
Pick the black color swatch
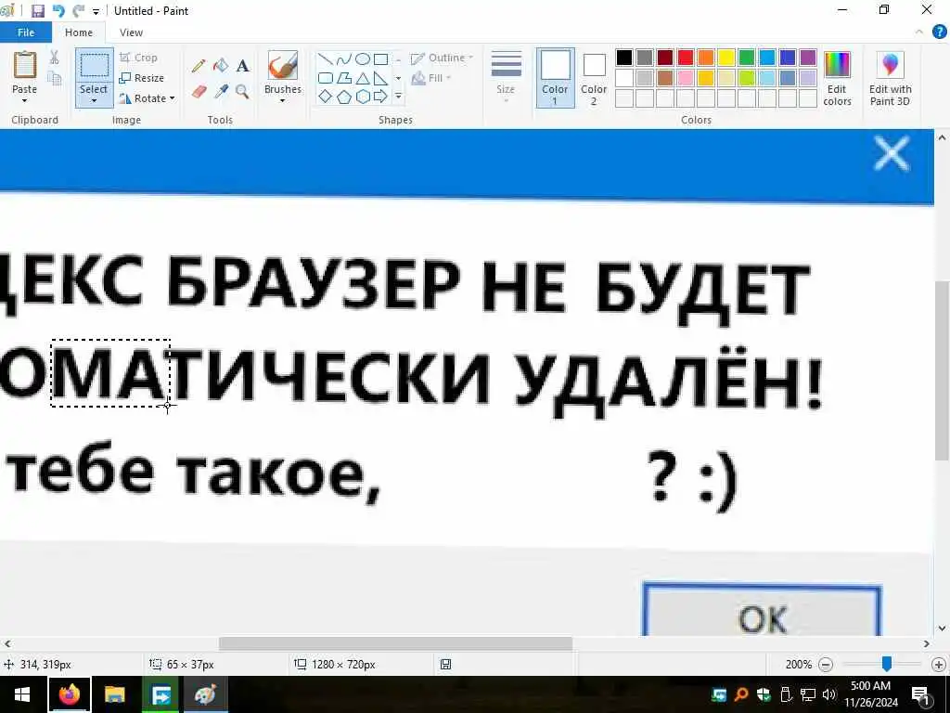click(624, 58)
